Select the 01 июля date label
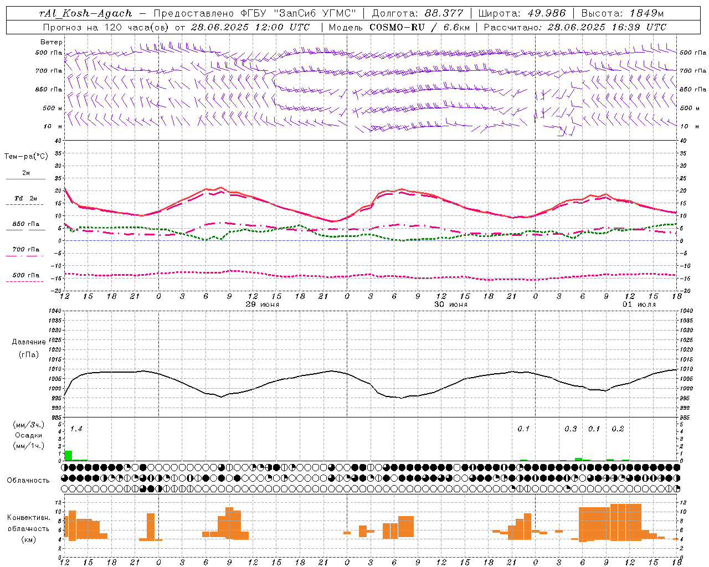The image size is (709, 567). (x=639, y=305)
